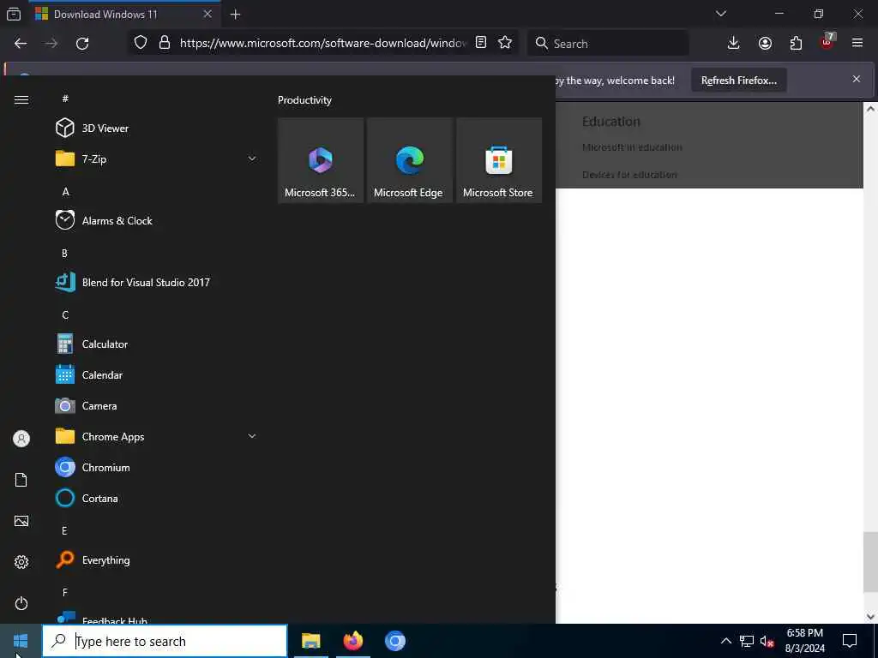Image resolution: width=878 pixels, height=658 pixels.
Task: Launch Chromium from the app list
Action: point(156,467)
